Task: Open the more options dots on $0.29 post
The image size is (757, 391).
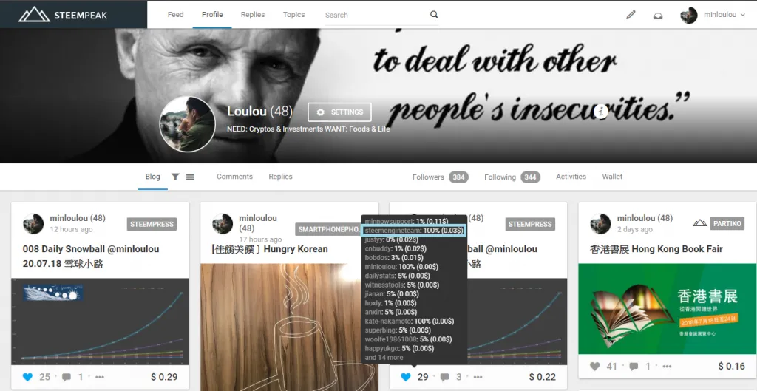Action: (x=100, y=378)
